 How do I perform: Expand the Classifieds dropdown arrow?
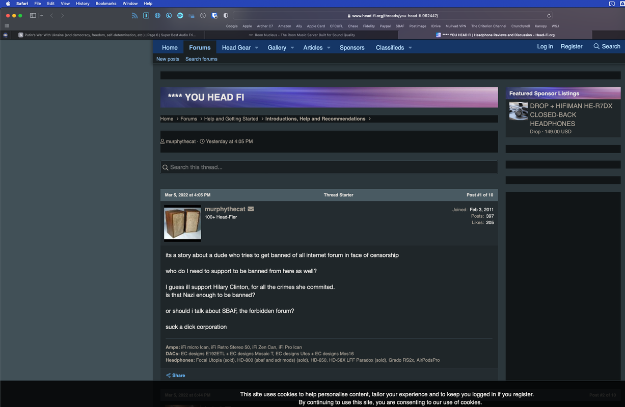pyautogui.click(x=410, y=48)
